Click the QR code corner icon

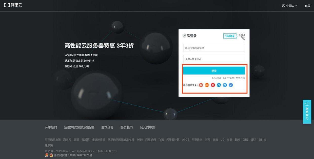[x=242, y=37]
